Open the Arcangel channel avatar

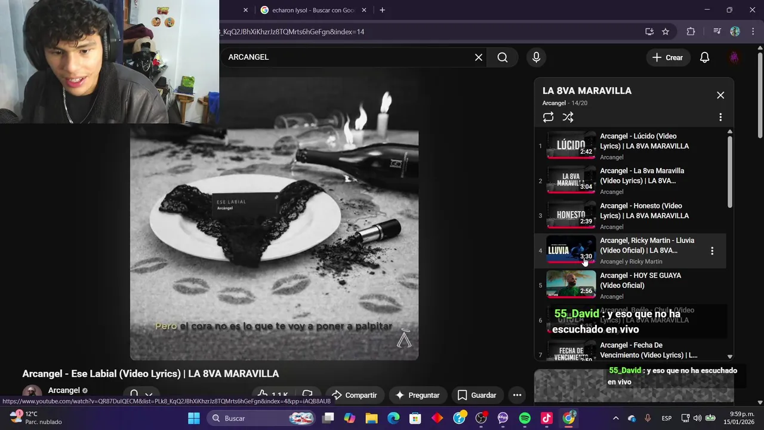click(x=32, y=392)
